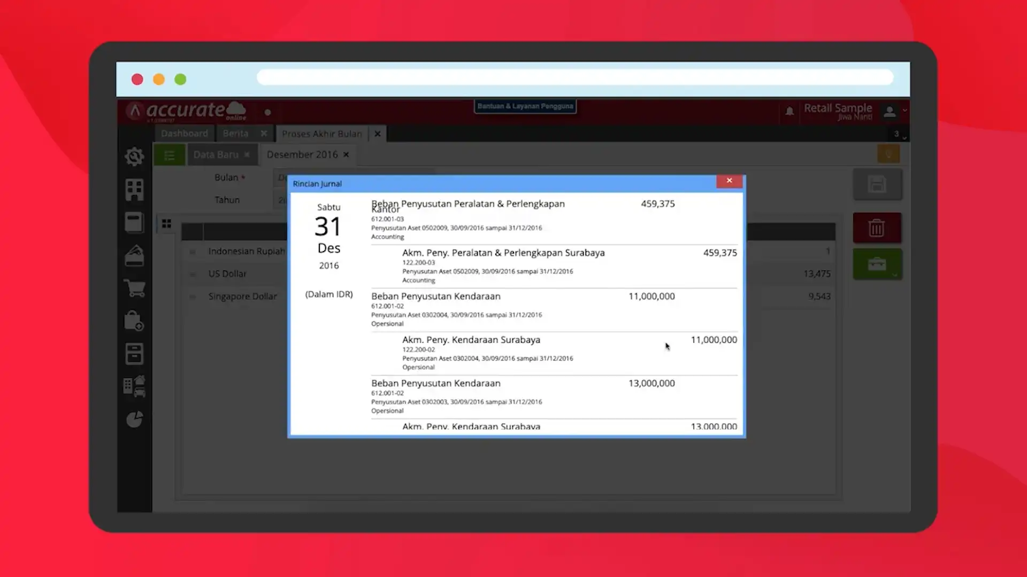Click the green list view button
This screenshot has width=1027, height=577.
click(170, 155)
